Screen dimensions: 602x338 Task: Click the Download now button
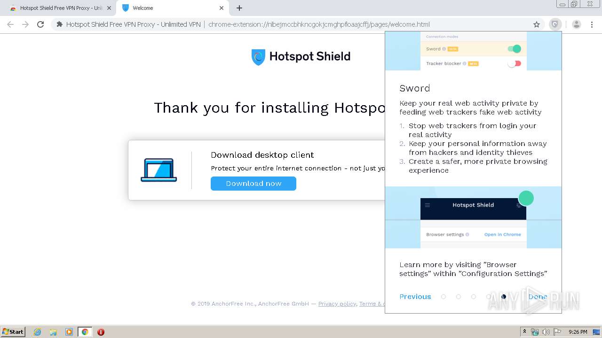[x=253, y=184]
